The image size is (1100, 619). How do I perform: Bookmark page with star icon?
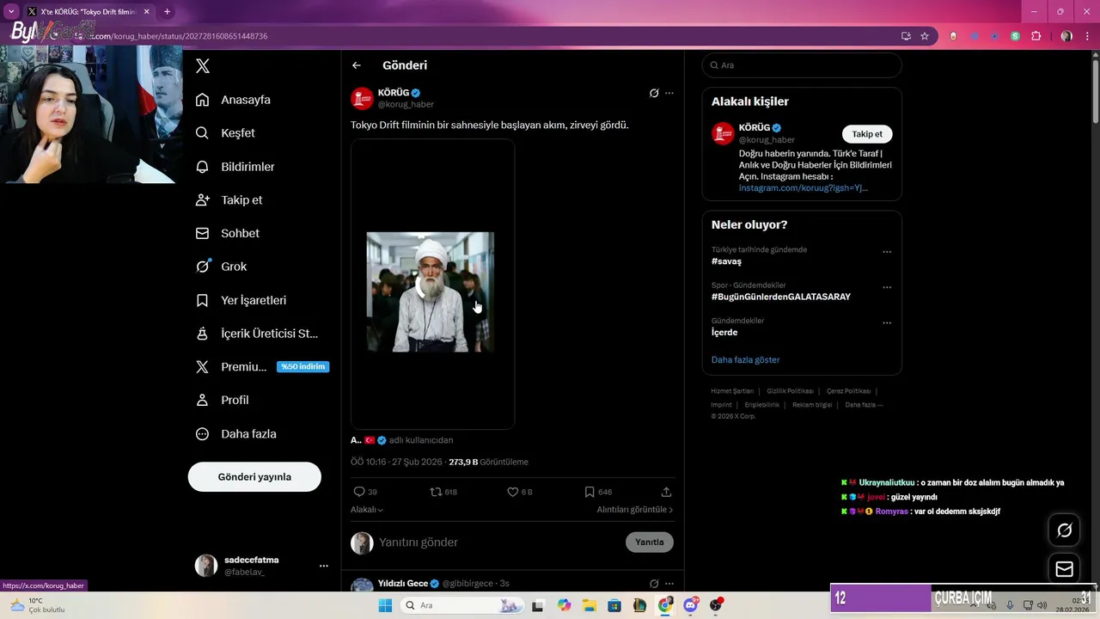925,36
